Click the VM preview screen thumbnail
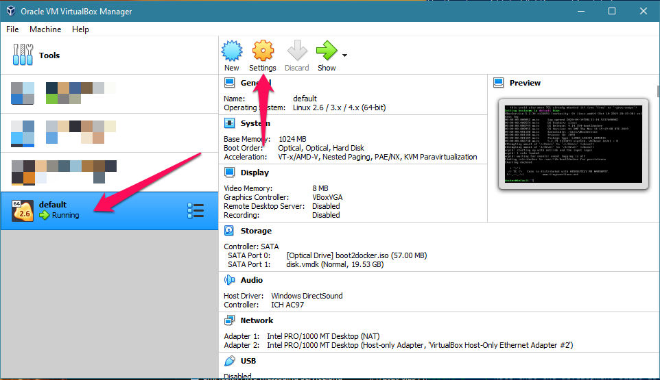The width and height of the screenshot is (660, 380). click(574, 144)
